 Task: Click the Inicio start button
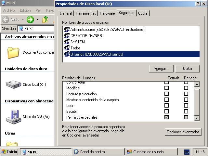[x=9, y=152]
